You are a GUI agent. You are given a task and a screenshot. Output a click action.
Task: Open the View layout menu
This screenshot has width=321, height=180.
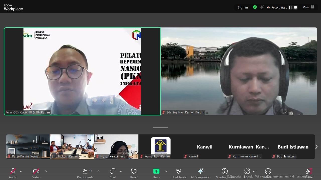point(308,7)
